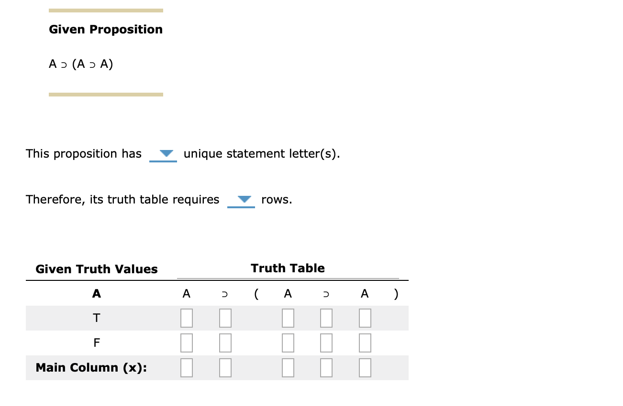Click the second A column box in row T

288,318
